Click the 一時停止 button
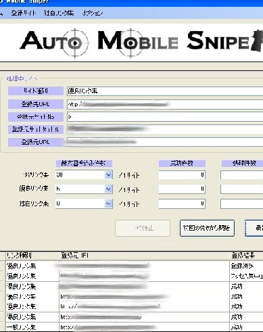 (x=143, y=228)
